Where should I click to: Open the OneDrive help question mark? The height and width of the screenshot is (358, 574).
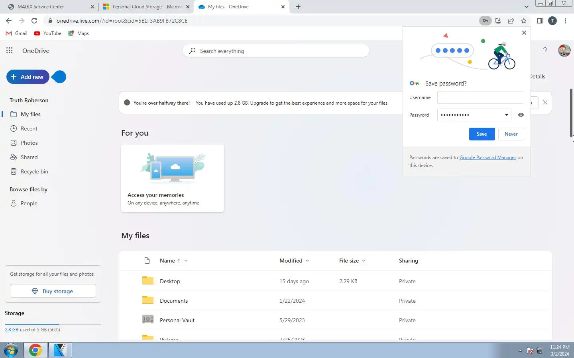tap(545, 51)
